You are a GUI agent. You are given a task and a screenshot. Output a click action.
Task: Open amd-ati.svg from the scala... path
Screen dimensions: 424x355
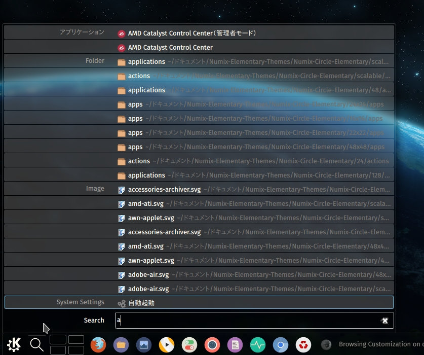pyautogui.click(x=199, y=204)
